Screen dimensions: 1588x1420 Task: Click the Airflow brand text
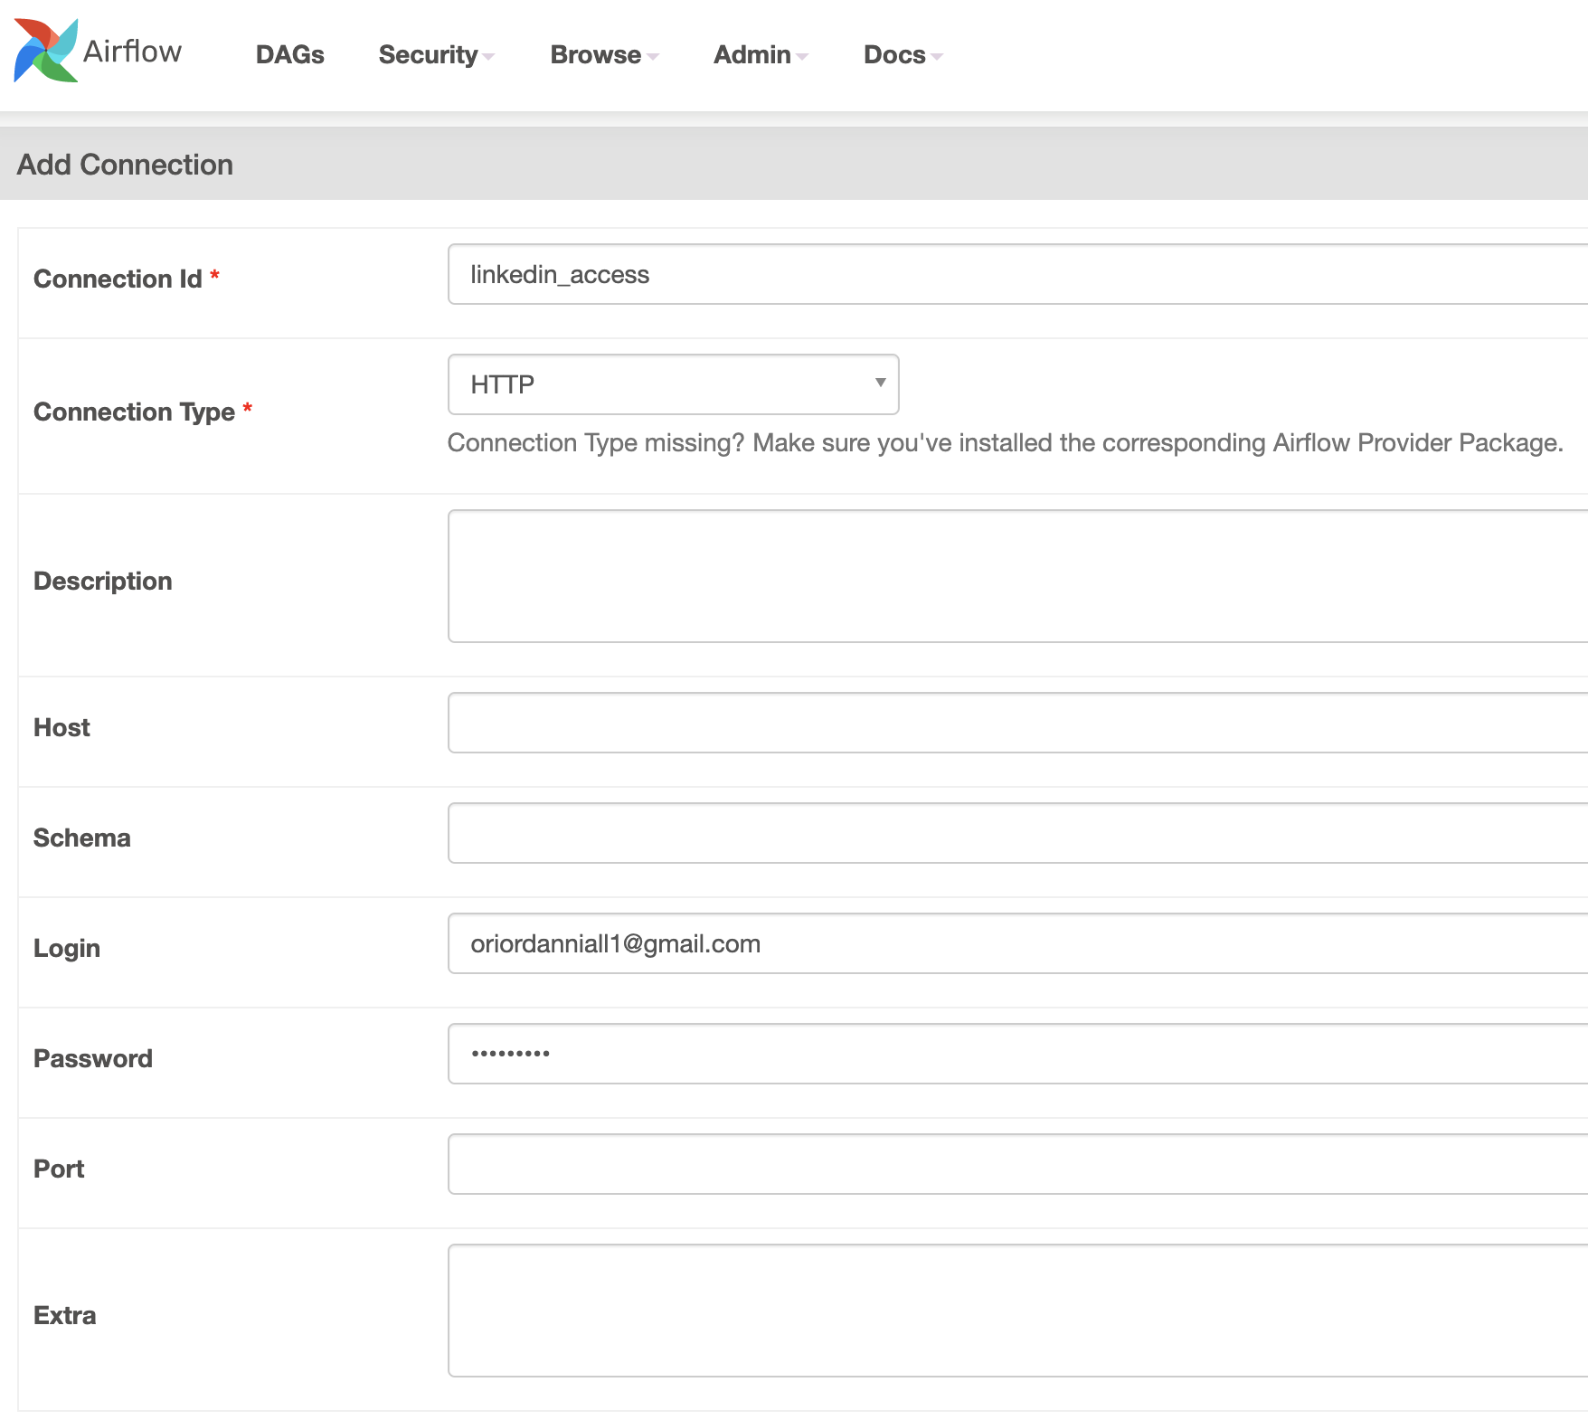point(132,51)
